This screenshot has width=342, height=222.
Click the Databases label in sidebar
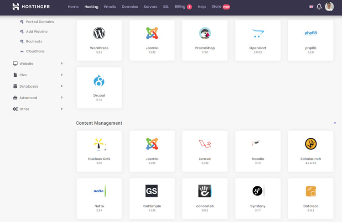coord(29,86)
